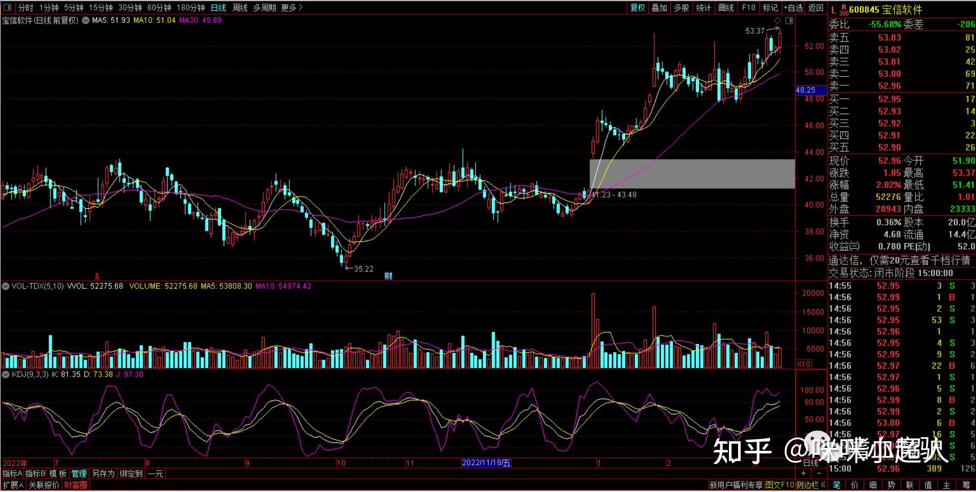Select the 值 value tab
The height and width of the screenshot is (492, 976).
point(928,485)
